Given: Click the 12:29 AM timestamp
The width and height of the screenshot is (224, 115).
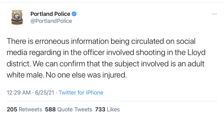Looking at the screenshot, I should tap(19, 93).
